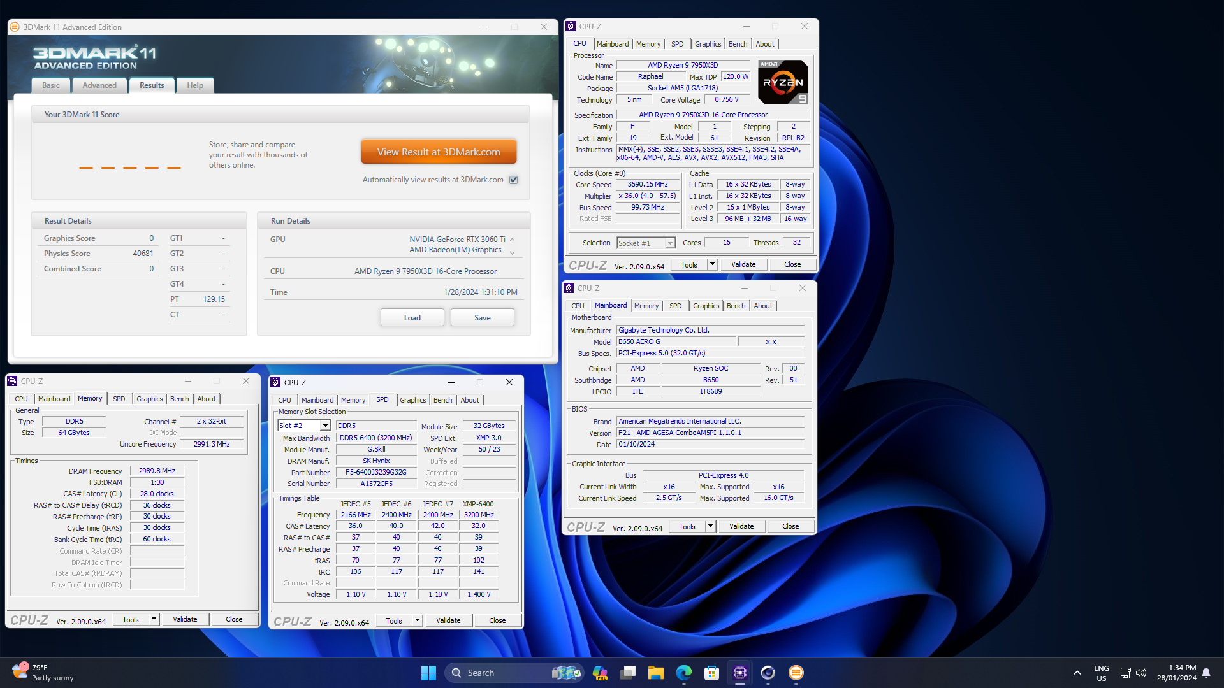The image size is (1224, 688).
Task: Open Microsoft Store from taskbar
Action: tap(712, 673)
